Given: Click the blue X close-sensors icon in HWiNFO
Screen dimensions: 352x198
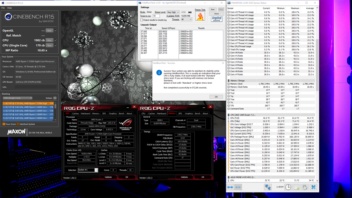Looking at the screenshot, I should point(313,187).
